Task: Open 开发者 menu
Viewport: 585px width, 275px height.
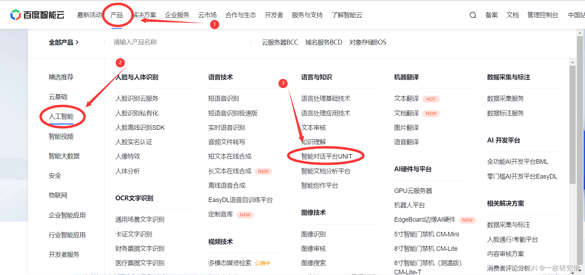Action: click(x=274, y=15)
